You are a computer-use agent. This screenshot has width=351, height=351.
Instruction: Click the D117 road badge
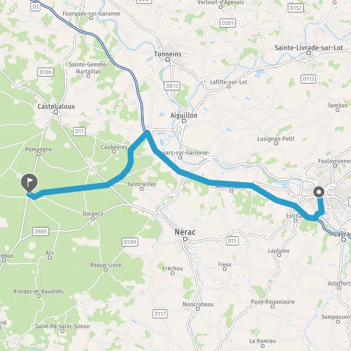(x=160, y=314)
